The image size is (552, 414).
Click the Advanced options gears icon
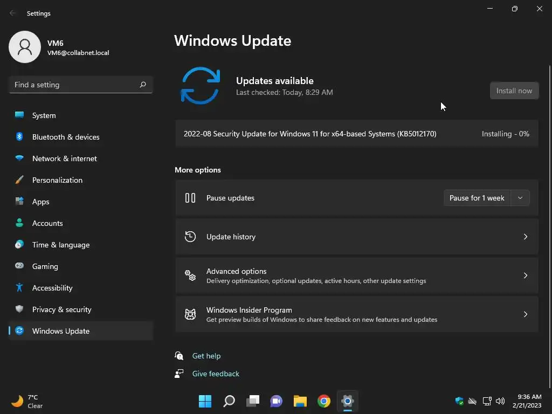[x=190, y=275]
